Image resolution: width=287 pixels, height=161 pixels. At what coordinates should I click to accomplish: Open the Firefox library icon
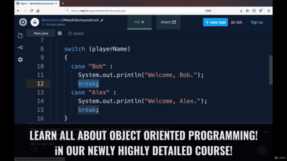click(x=248, y=11)
